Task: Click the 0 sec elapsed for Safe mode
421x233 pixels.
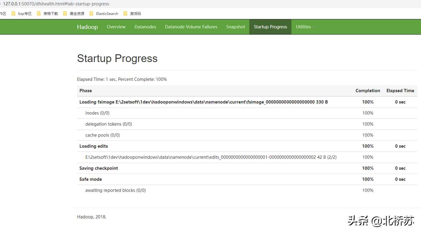Action: click(x=400, y=179)
